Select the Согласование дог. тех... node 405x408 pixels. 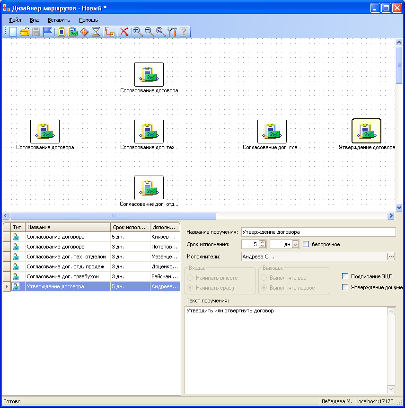click(x=149, y=131)
